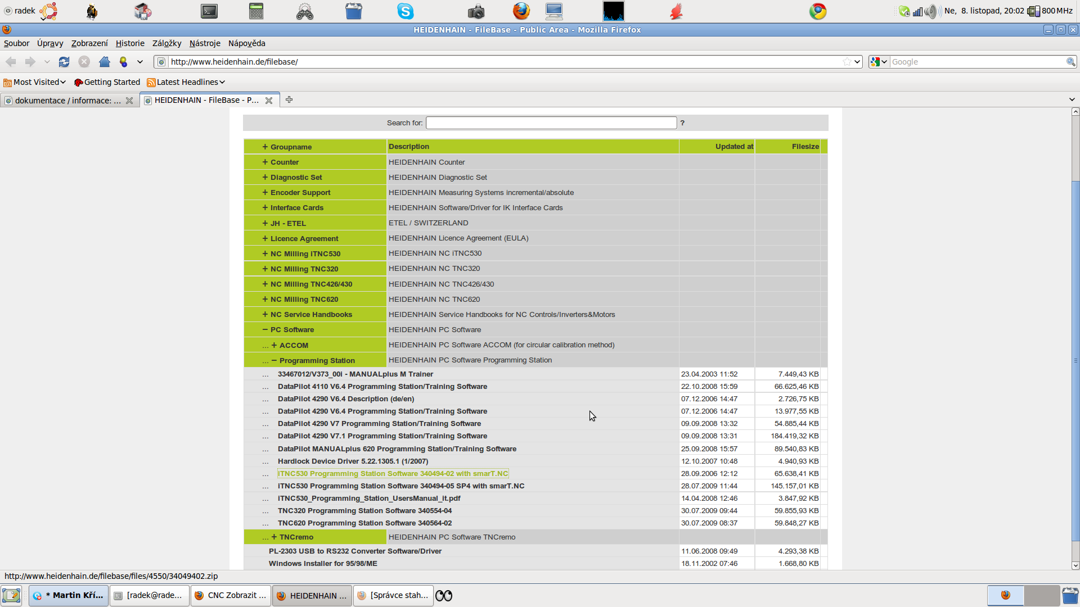Click the volume speaker tray icon
1080x607 pixels.
[x=931, y=11]
